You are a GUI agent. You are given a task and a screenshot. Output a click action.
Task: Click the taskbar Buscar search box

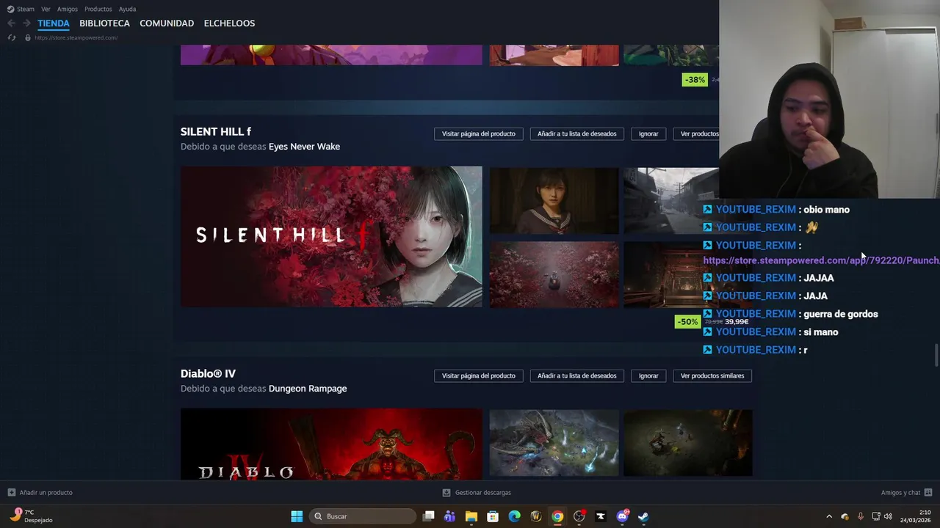pyautogui.click(x=363, y=516)
